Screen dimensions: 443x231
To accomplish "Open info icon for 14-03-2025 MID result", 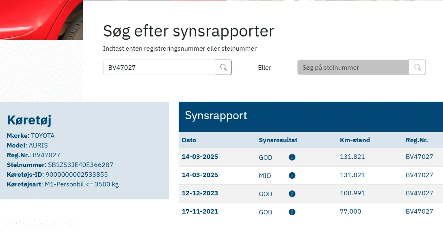I will point(292,175).
